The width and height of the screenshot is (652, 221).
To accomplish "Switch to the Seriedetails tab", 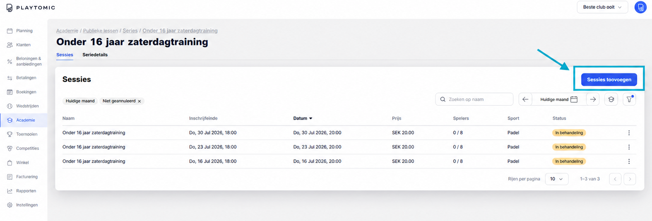I will click(95, 55).
